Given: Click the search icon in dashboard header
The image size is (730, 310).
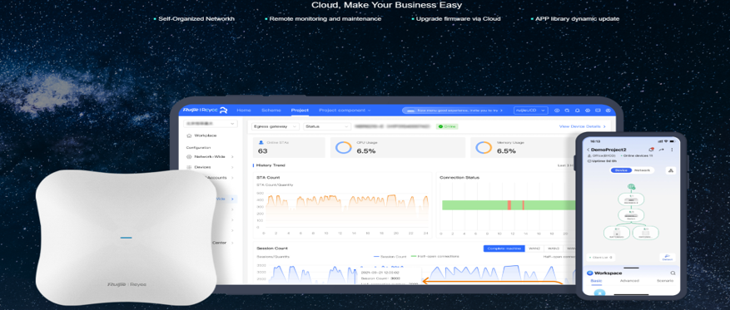Looking at the screenshot, I should 567,111.
